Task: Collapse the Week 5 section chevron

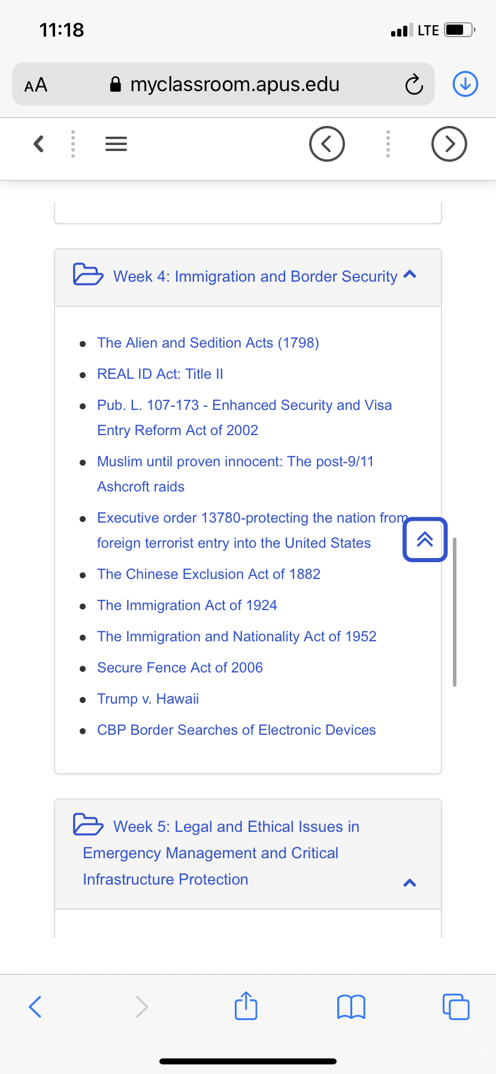Action: (410, 883)
